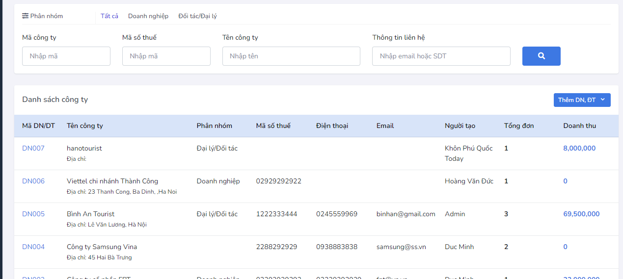Image resolution: width=623 pixels, height=279 pixels.
Task: Open the Đối tác/Đại lý tab
Action: click(x=197, y=16)
